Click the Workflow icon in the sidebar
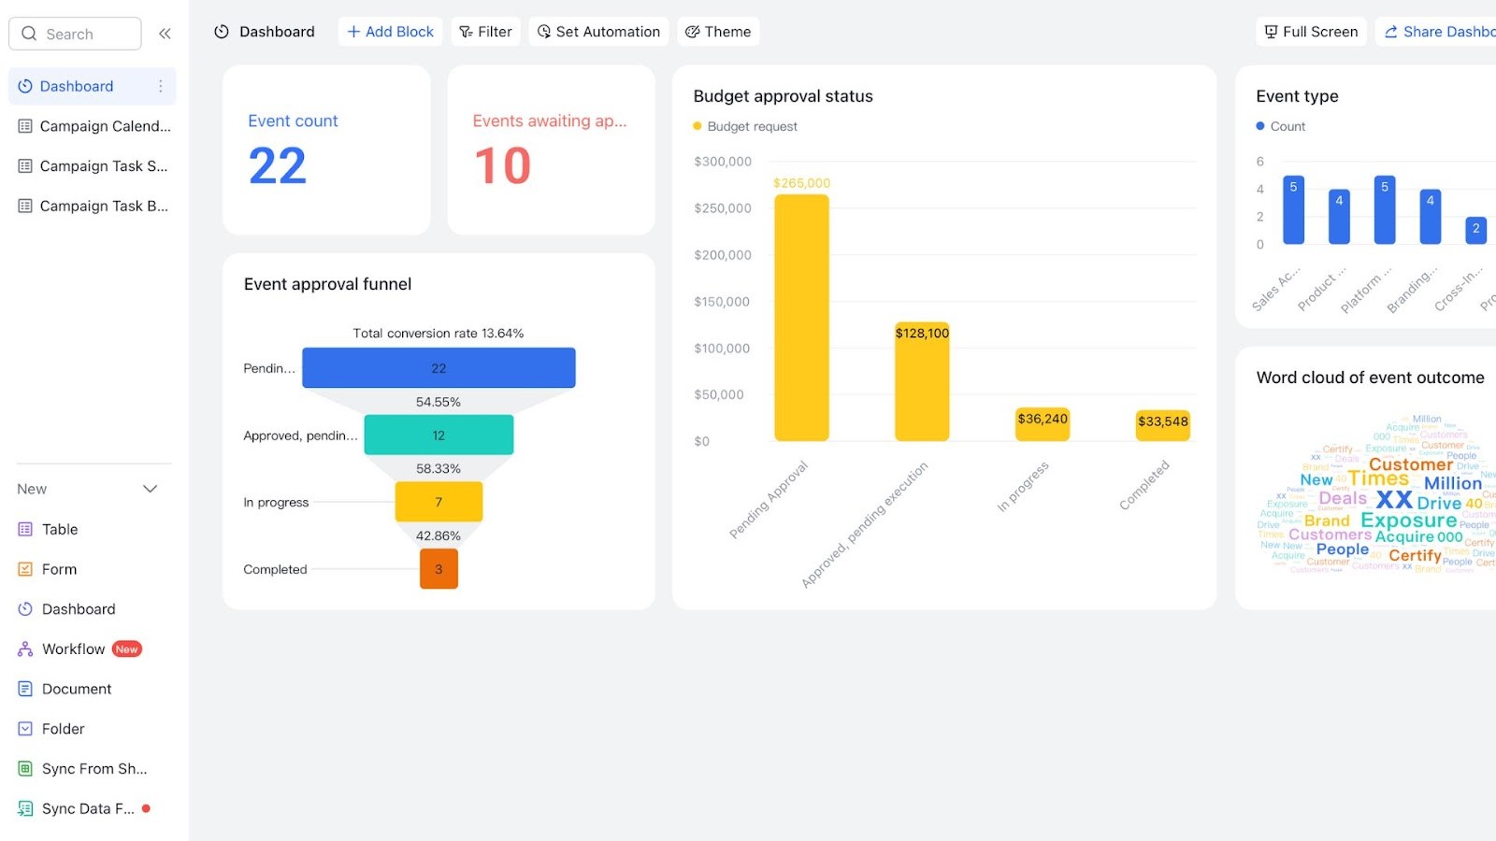This screenshot has height=841, width=1496. (x=23, y=649)
